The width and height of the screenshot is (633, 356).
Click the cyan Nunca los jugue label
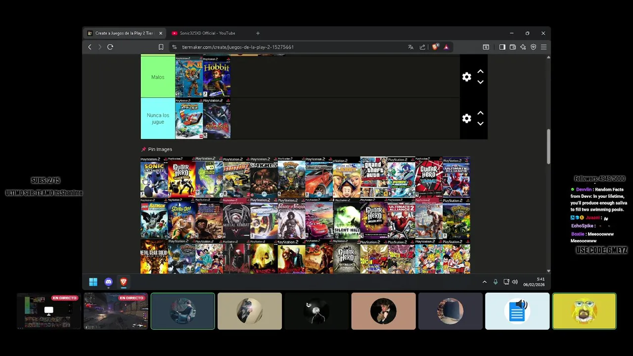(x=158, y=119)
